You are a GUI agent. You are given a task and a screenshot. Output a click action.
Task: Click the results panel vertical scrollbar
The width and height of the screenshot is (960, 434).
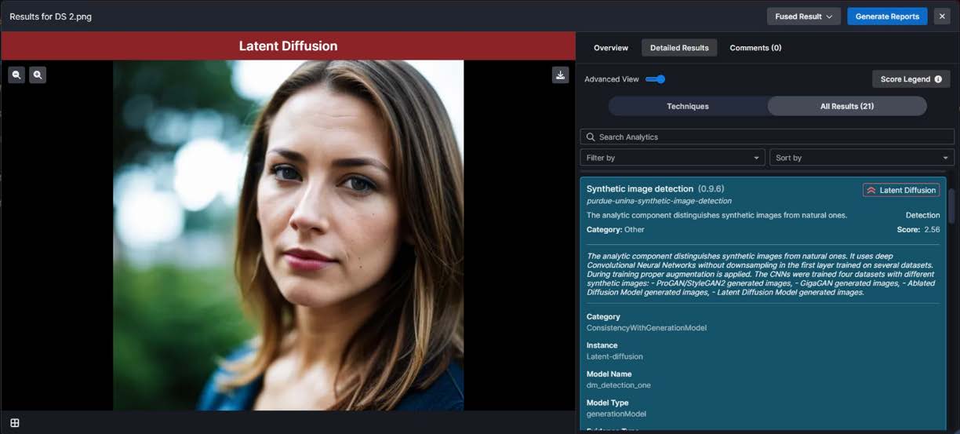click(952, 206)
